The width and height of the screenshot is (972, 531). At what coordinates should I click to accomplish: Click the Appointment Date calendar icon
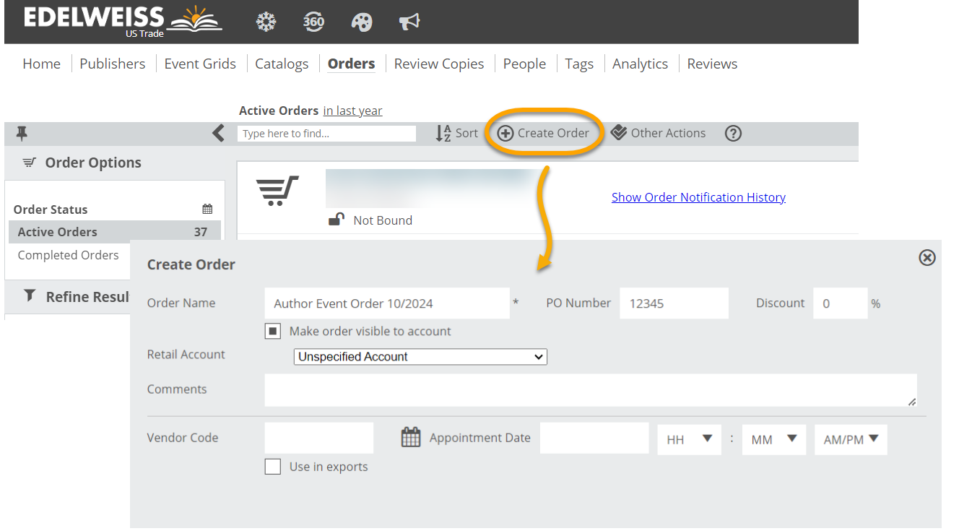(x=411, y=437)
